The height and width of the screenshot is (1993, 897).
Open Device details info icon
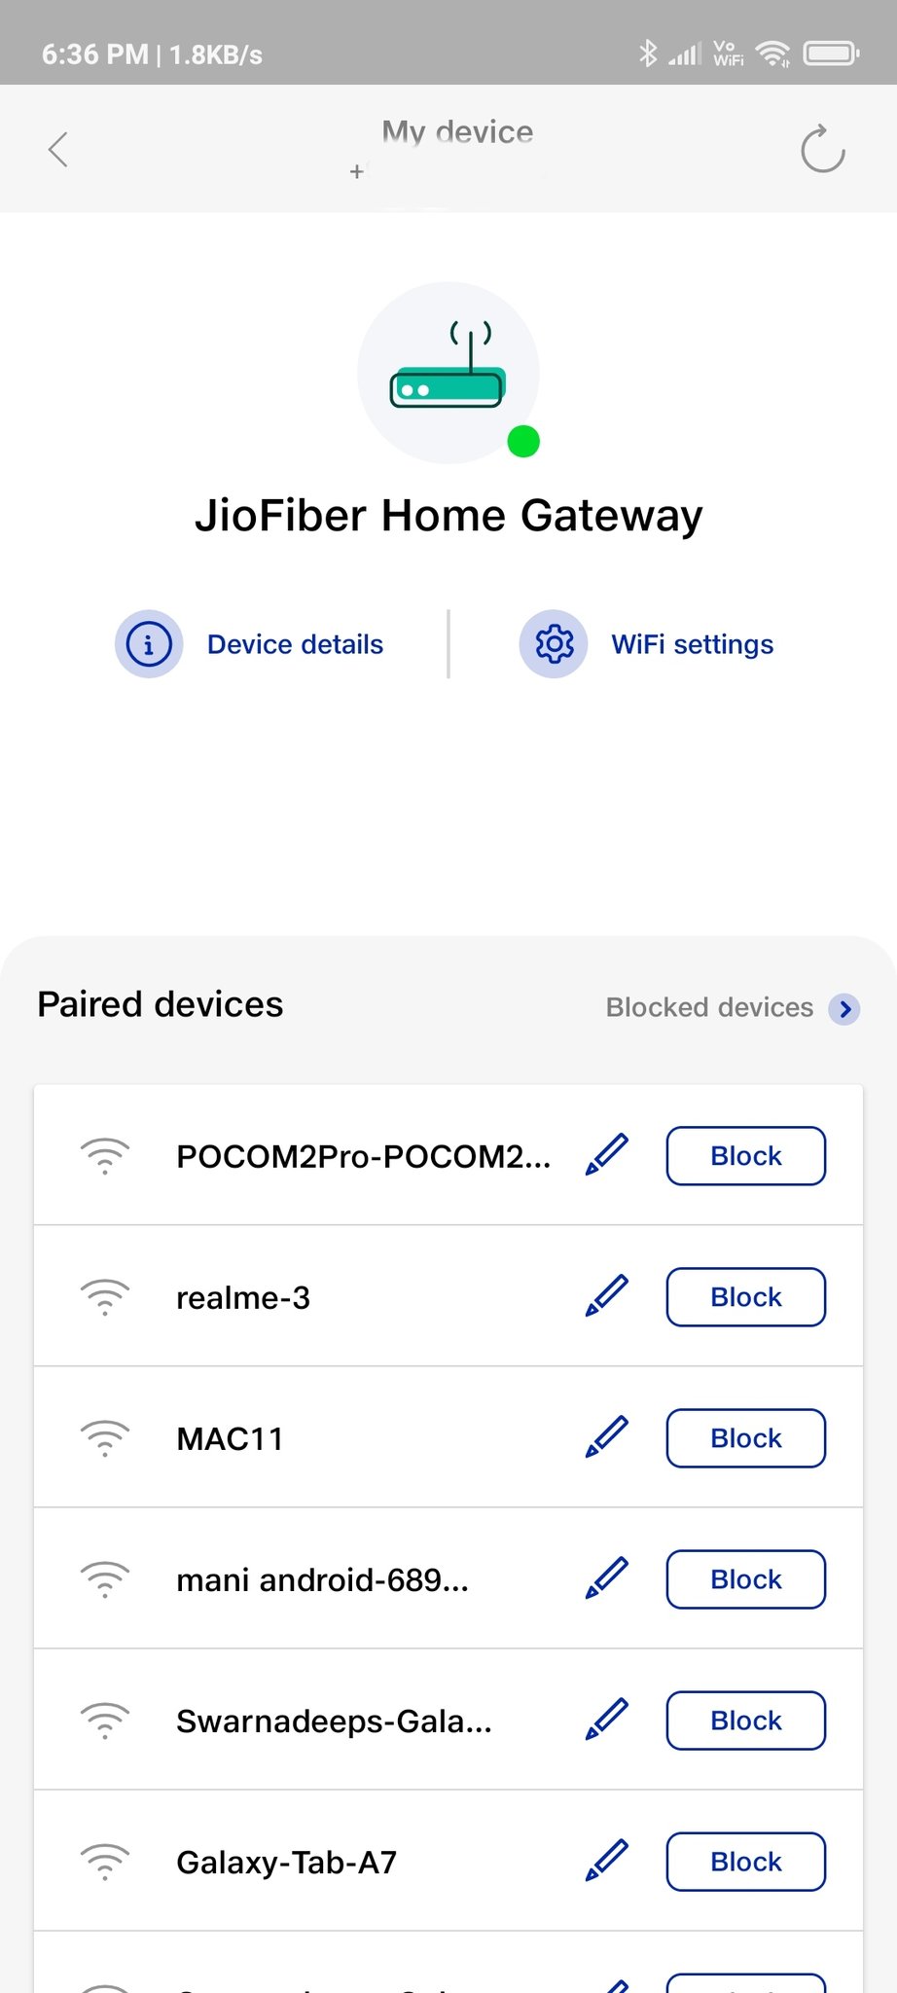149,644
